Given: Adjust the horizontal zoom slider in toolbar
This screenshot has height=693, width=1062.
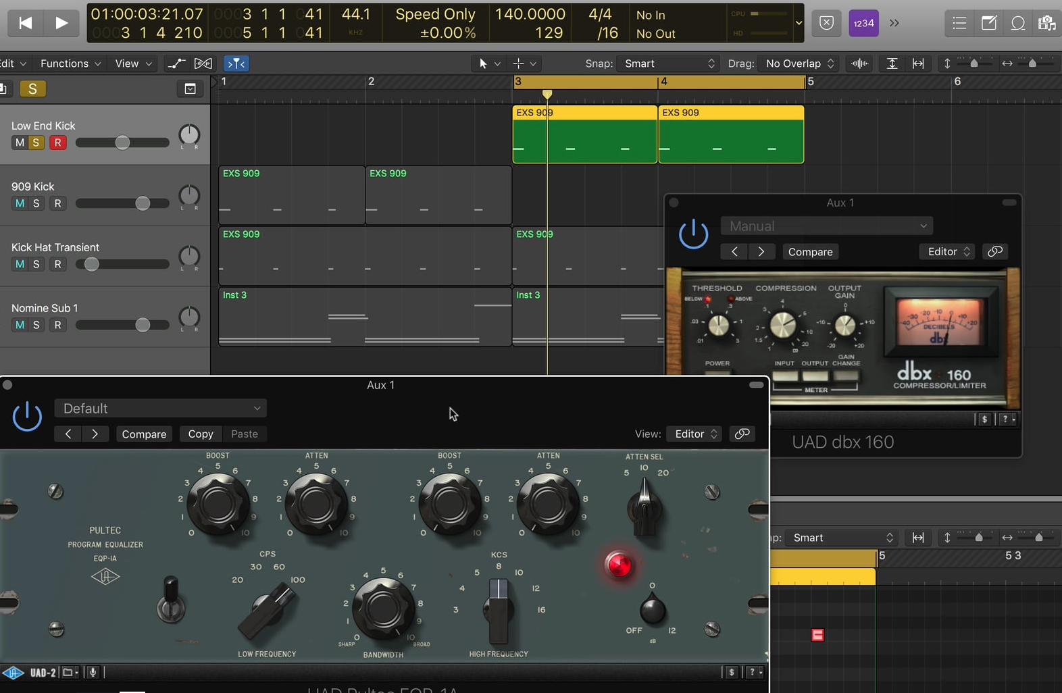Looking at the screenshot, I should [x=1032, y=63].
